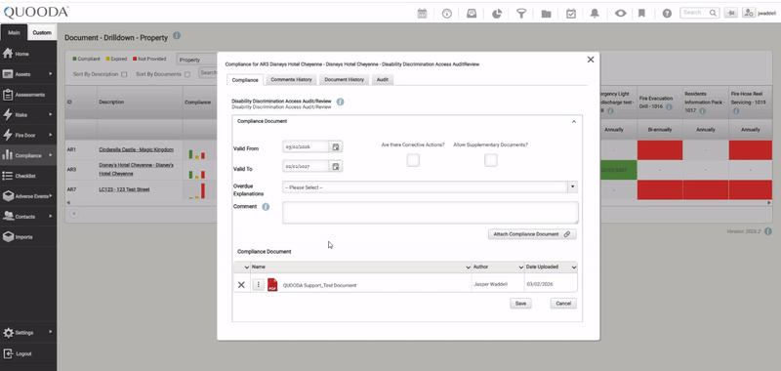
Task: Open the folder icon in top toolbar
Action: tap(546, 14)
